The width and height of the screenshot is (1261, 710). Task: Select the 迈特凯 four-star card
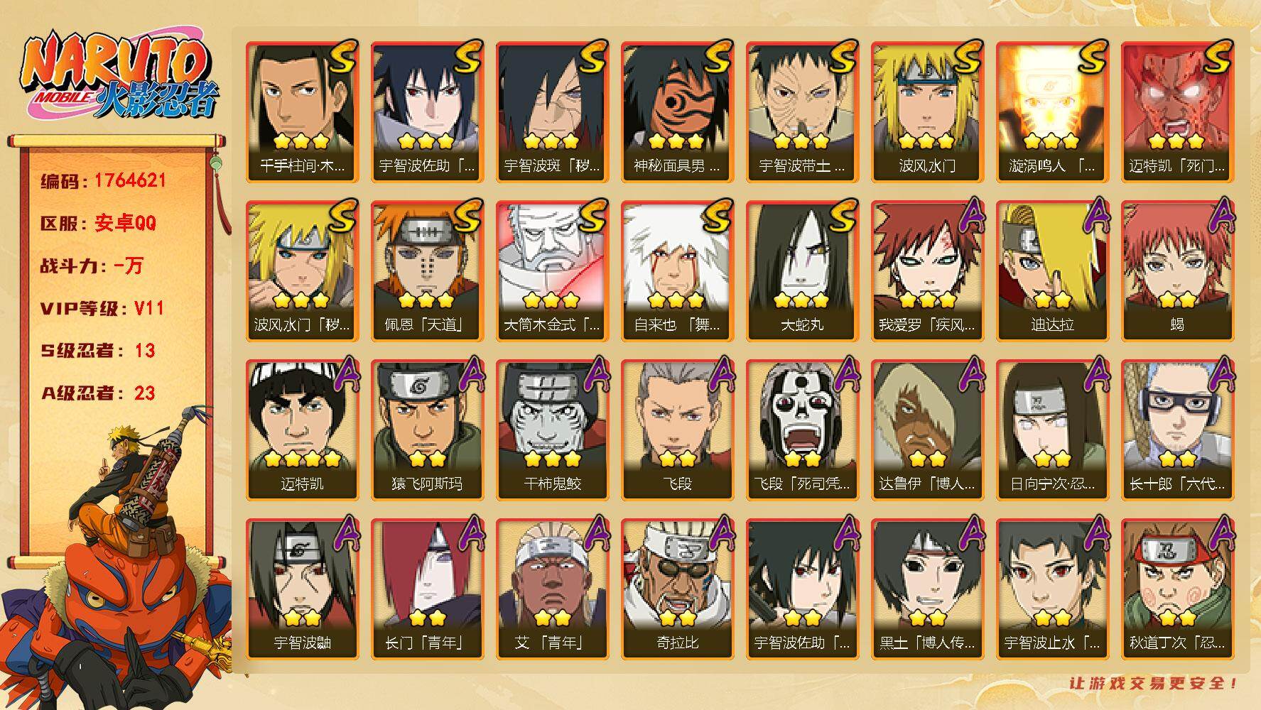(x=302, y=430)
